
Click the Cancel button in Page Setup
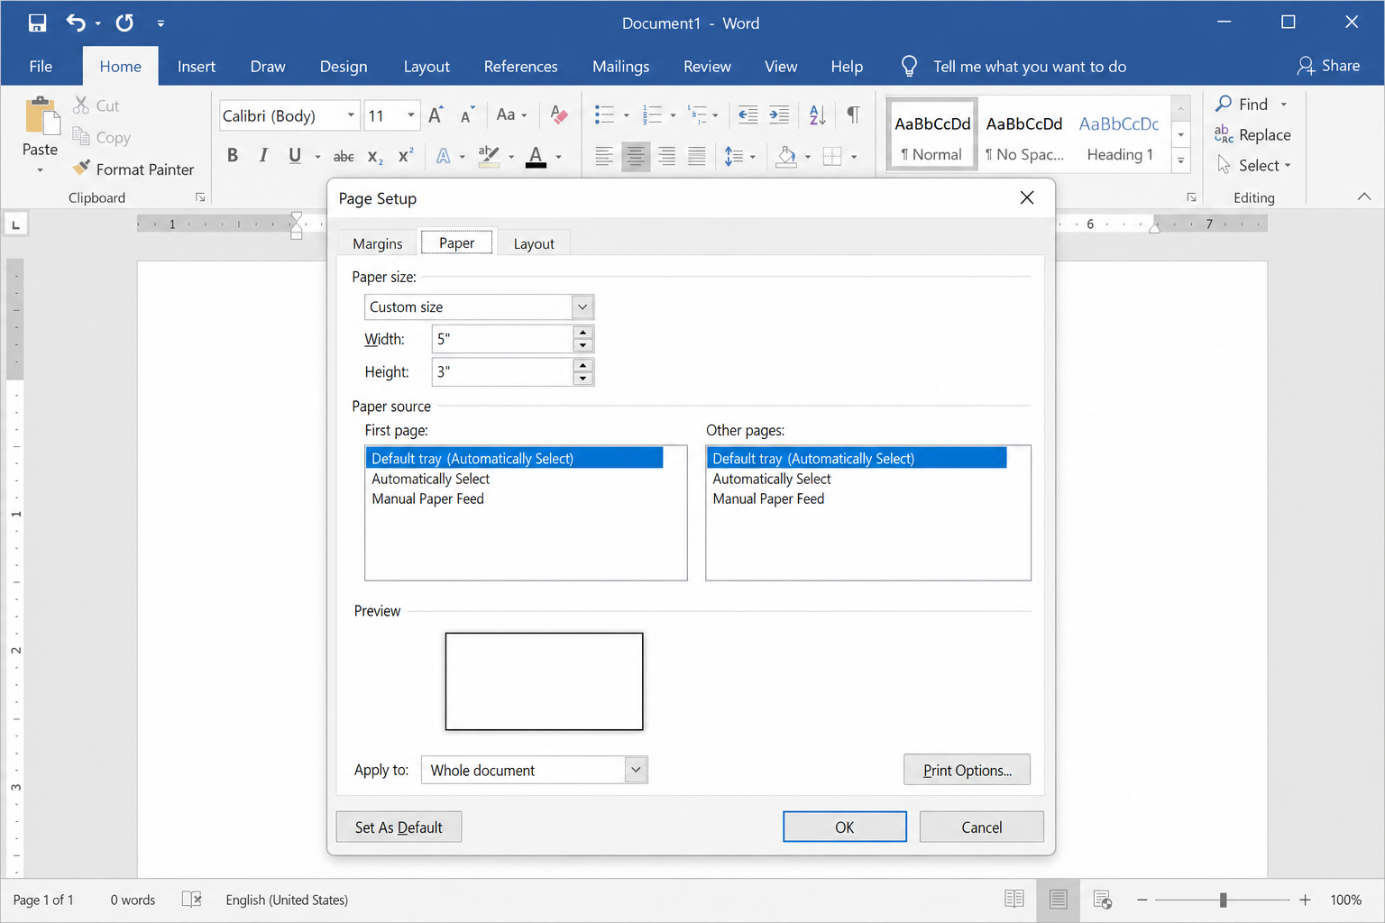coord(982,827)
